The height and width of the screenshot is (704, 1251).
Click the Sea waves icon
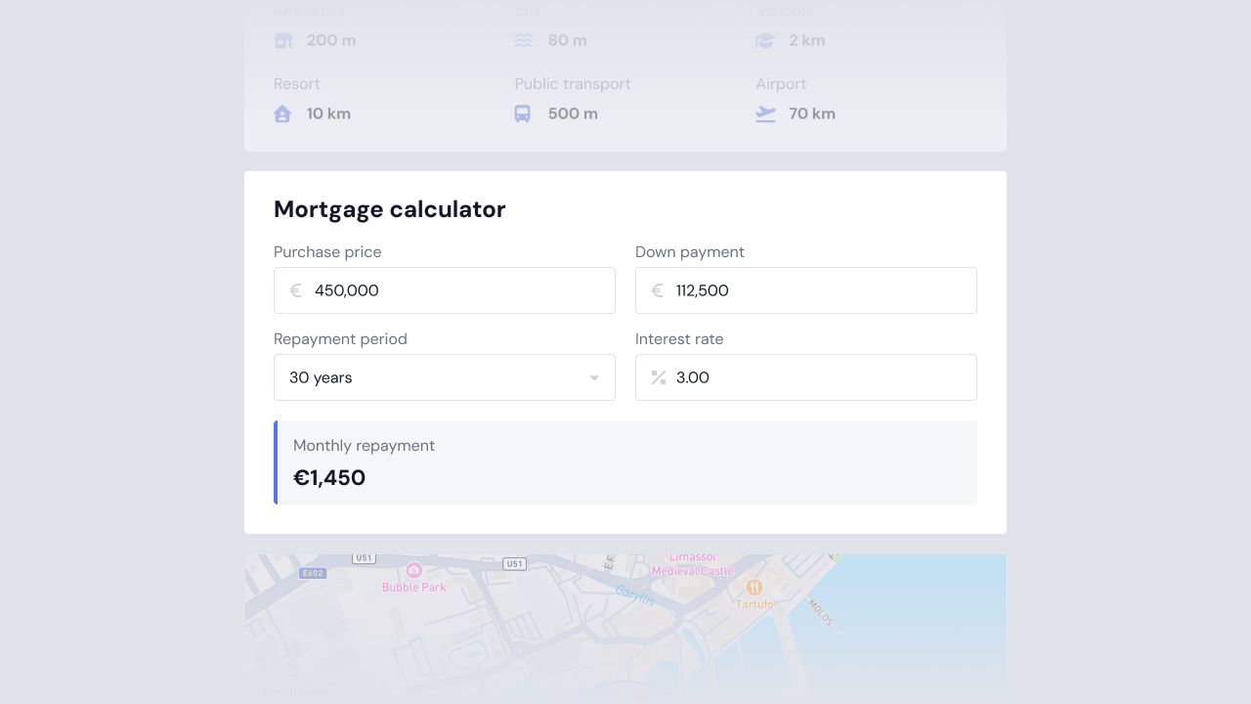tap(524, 41)
